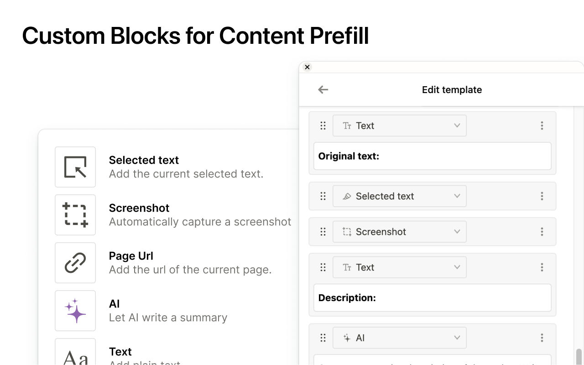Click the Page Url link icon
This screenshot has width=584, height=365.
click(75, 263)
